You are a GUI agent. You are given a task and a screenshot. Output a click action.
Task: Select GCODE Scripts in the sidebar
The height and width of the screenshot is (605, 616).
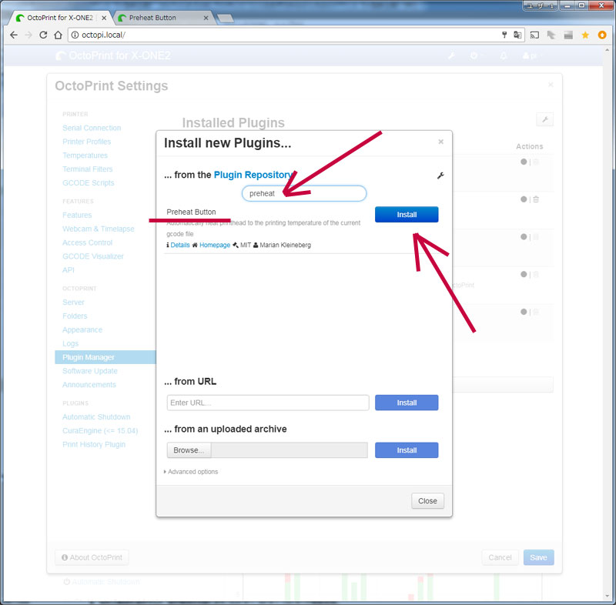(88, 183)
